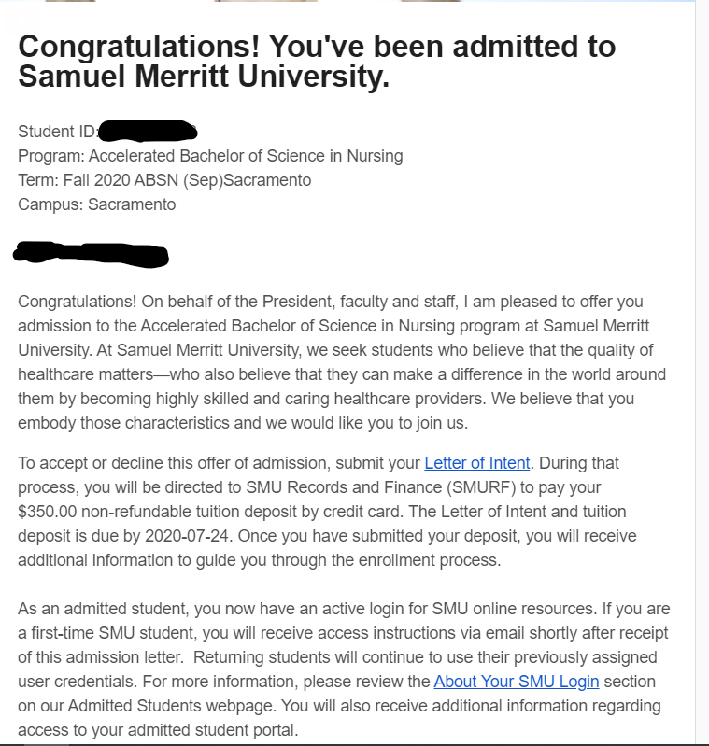Click the vertical scrollbar on the right edge

tap(702, 373)
